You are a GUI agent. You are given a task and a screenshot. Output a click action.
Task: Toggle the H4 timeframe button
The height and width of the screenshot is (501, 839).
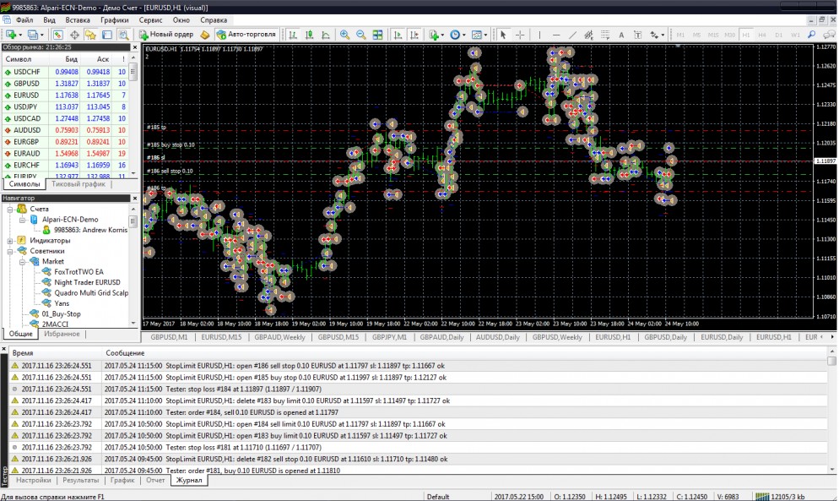click(x=762, y=35)
